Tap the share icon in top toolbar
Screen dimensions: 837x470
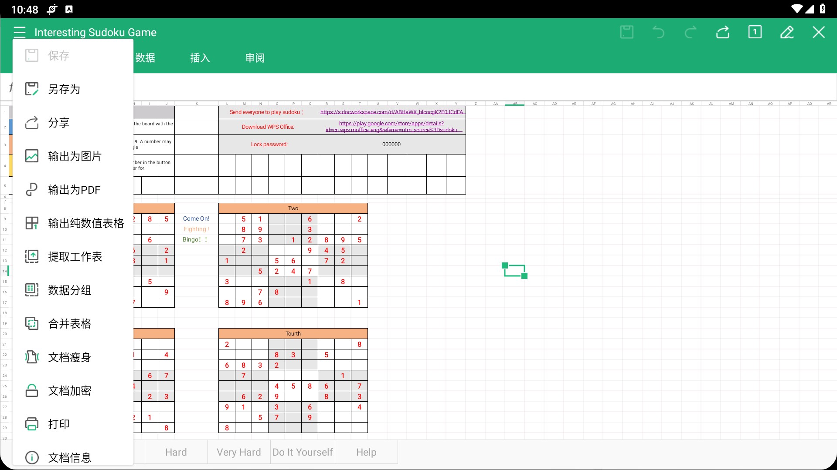[723, 32]
